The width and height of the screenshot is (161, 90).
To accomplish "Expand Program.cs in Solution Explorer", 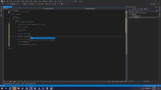I will point(131,17).
